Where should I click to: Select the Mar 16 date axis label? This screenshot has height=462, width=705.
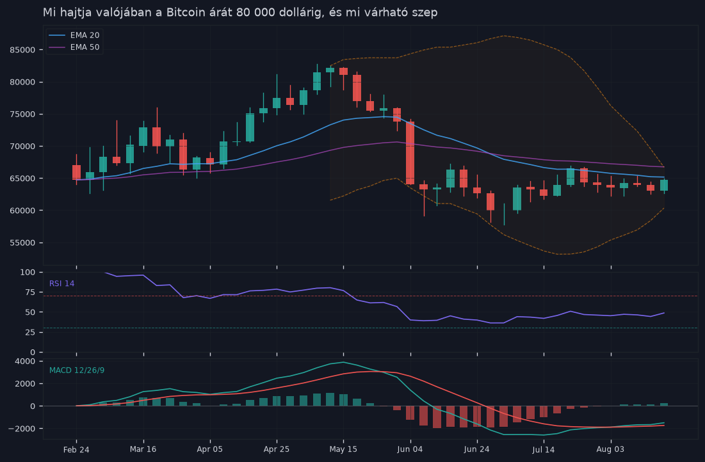point(143,449)
